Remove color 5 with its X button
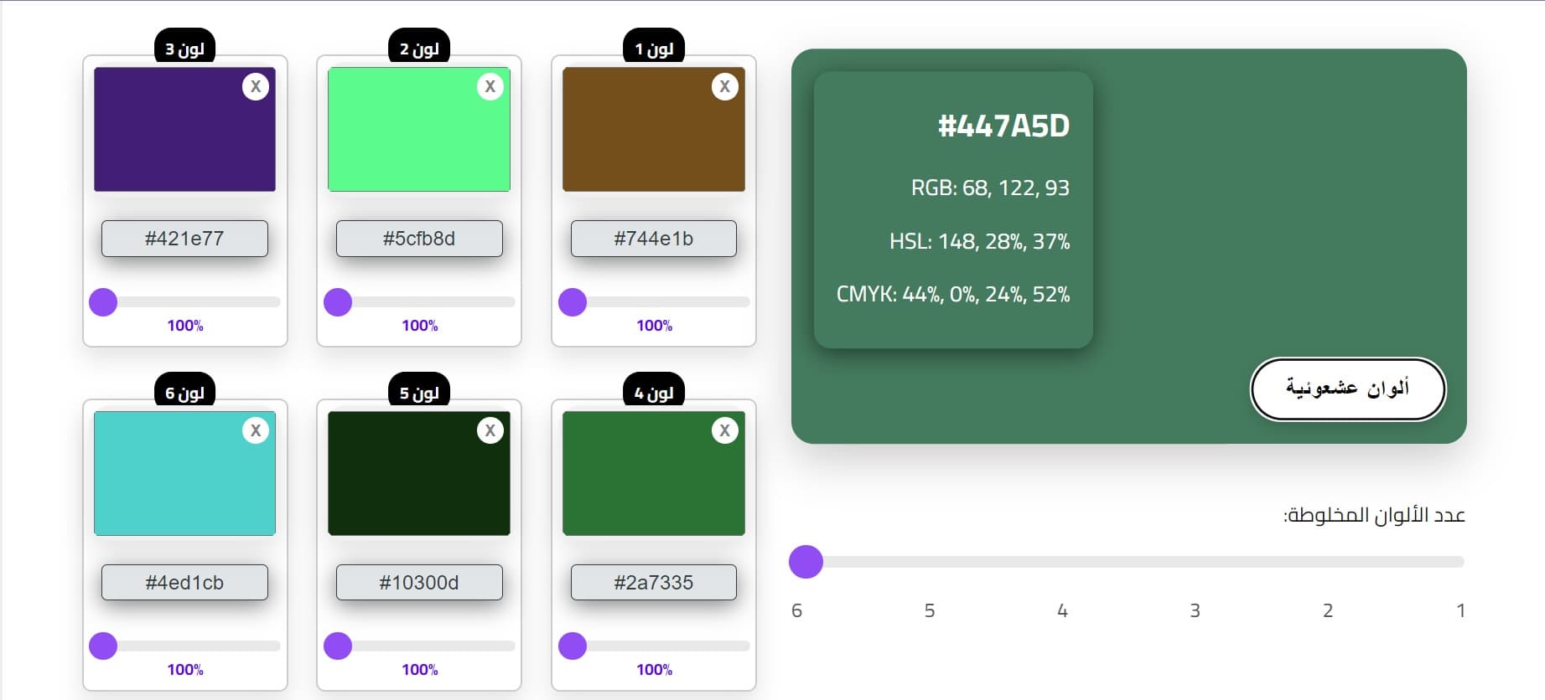 click(x=490, y=430)
